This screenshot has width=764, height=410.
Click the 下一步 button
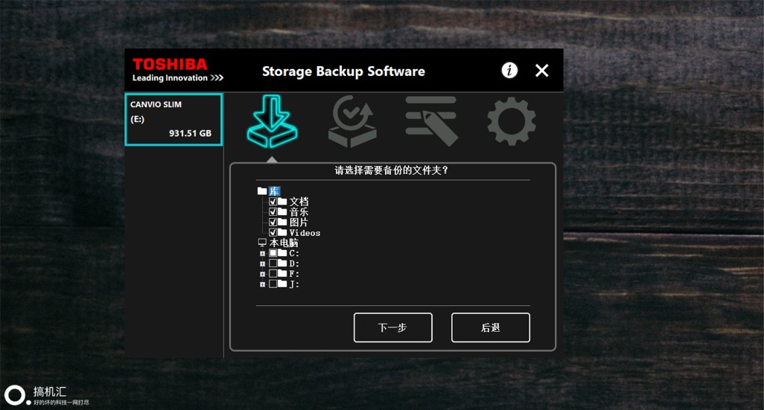tap(392, 327)
